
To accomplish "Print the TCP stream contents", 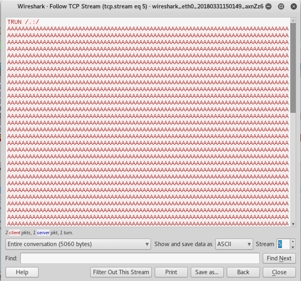I will [171, 272].
